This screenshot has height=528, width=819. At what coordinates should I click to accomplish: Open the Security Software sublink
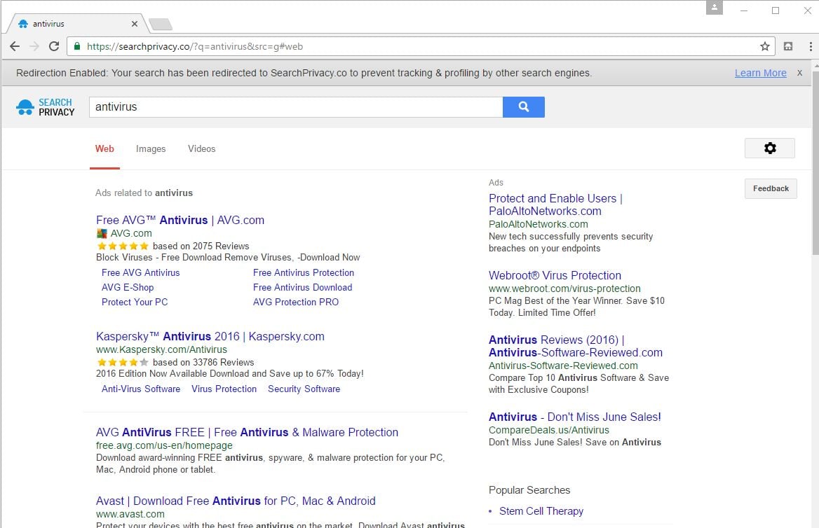304,389
